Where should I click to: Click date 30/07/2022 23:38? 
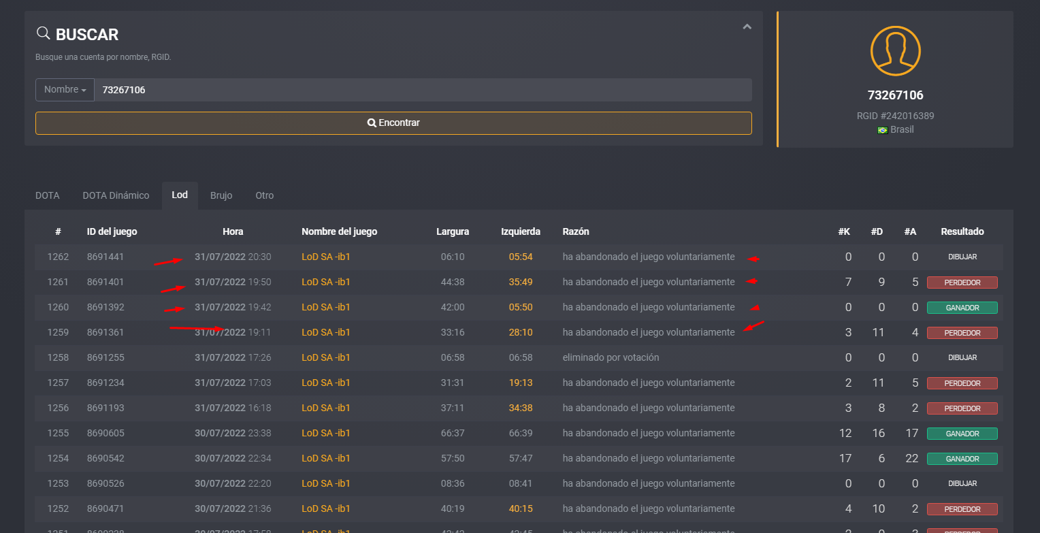(x=233, y=433)
